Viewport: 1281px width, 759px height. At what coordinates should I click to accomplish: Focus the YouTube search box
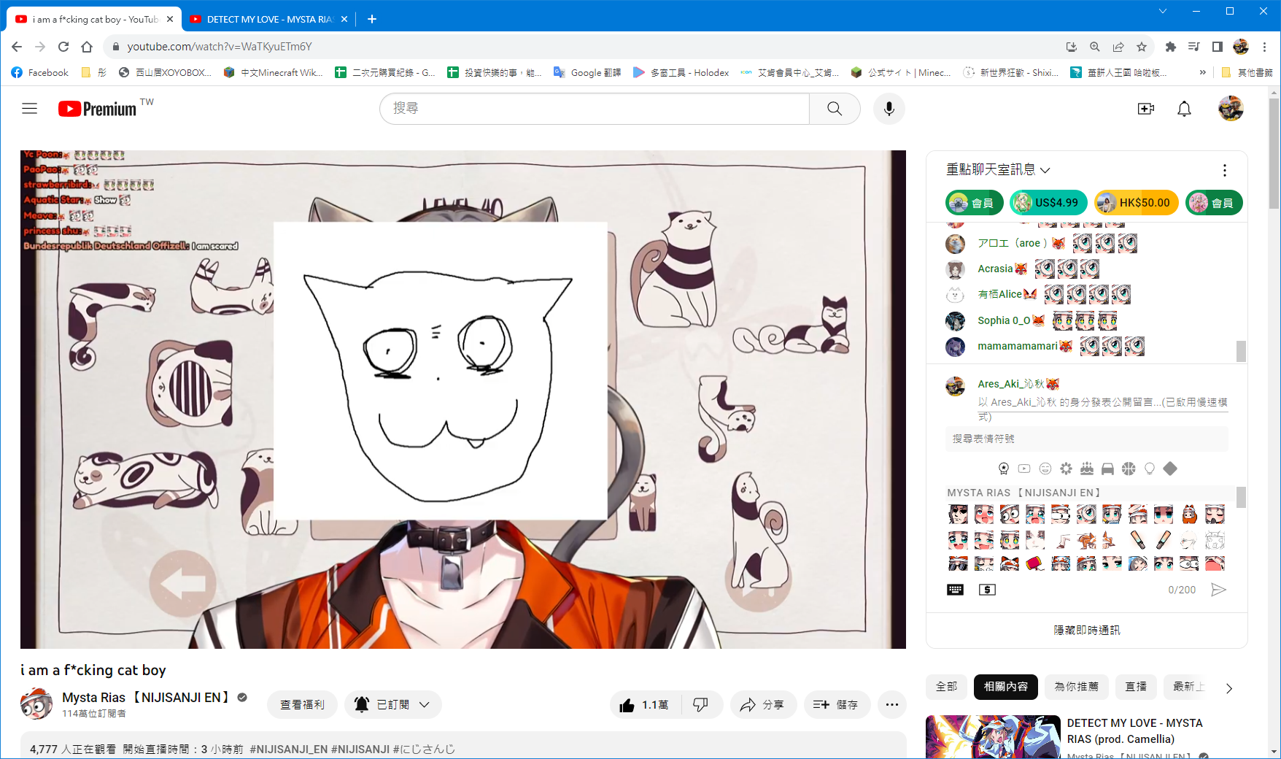pos(595,109)
